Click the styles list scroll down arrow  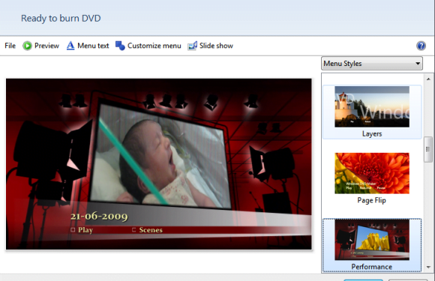428,268
